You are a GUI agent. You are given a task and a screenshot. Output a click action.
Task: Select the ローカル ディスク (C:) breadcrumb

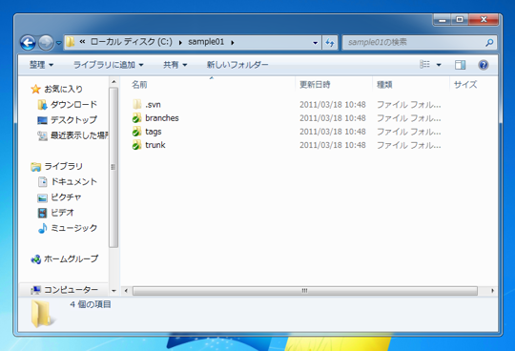coord(131,42)
